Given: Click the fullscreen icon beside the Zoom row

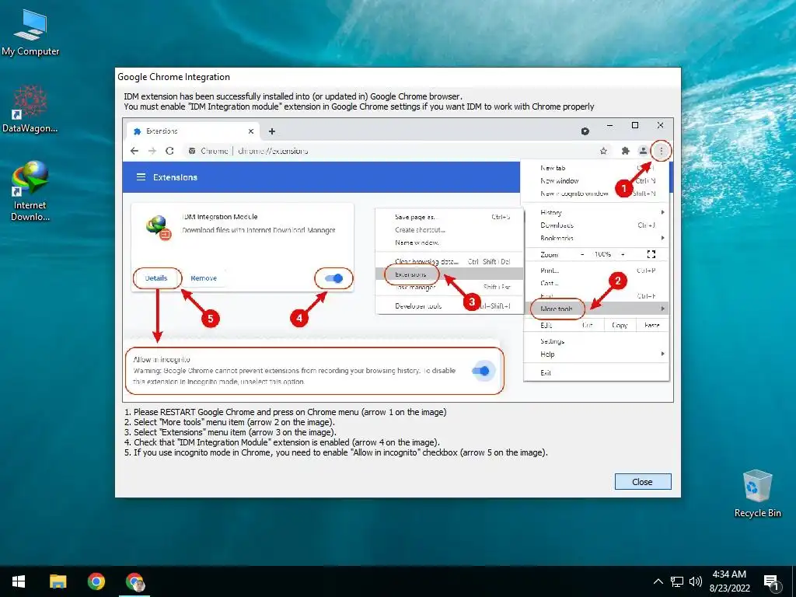Looking at the screenshot, I should click(651, 254).
